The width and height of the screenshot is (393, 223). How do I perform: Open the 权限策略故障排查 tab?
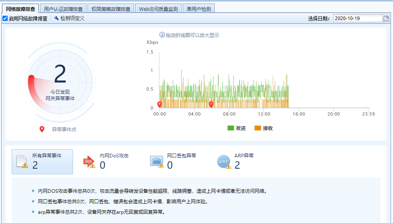111,8
